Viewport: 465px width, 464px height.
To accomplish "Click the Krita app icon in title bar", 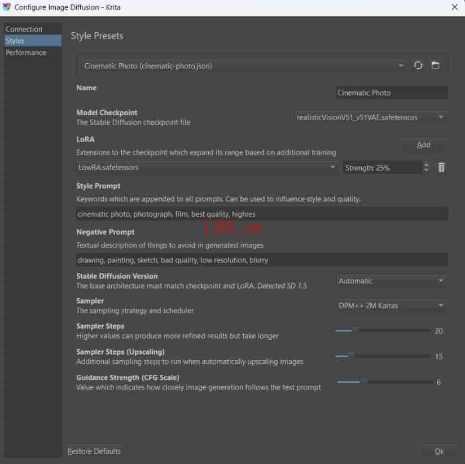I will (7, 7).
